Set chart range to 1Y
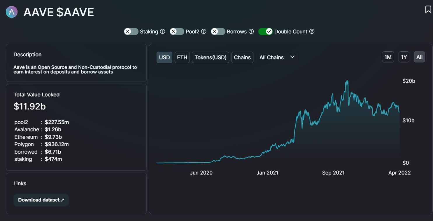433x221 pixels. pos(404,57)
